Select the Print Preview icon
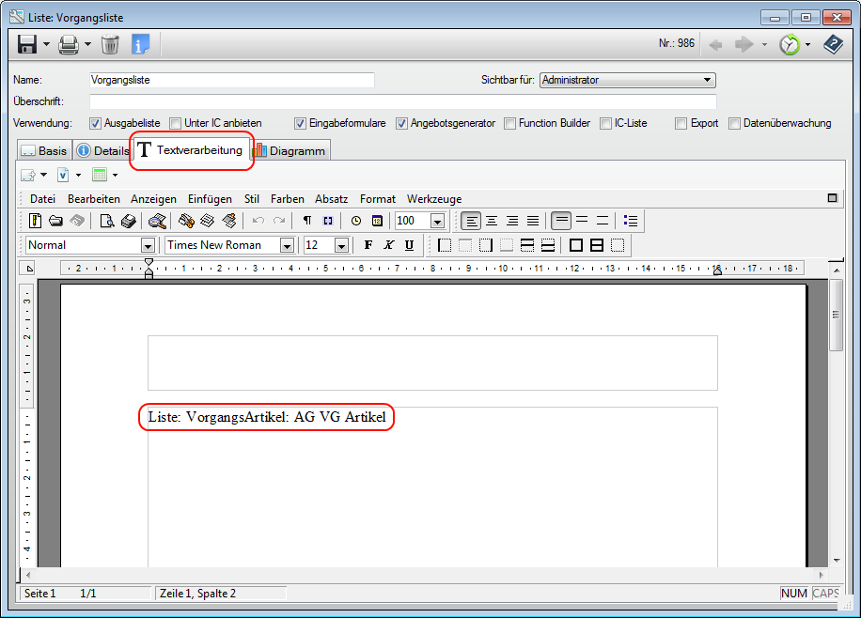 [x=106, y=221]
